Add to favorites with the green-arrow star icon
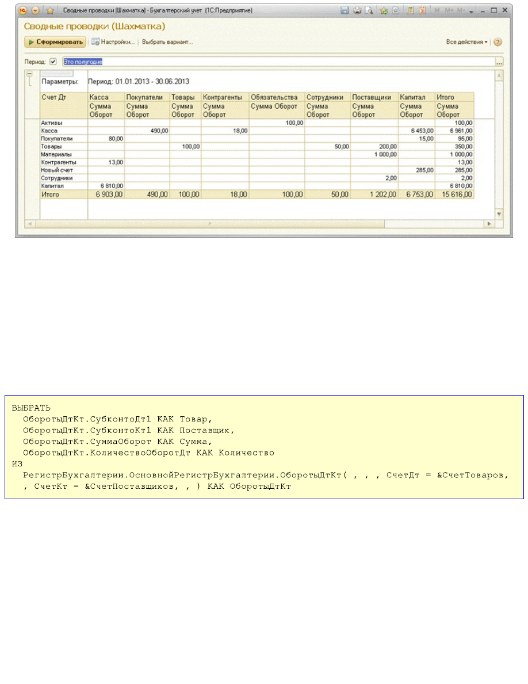Viewport: 528px width, 684px height. point(384,10)
